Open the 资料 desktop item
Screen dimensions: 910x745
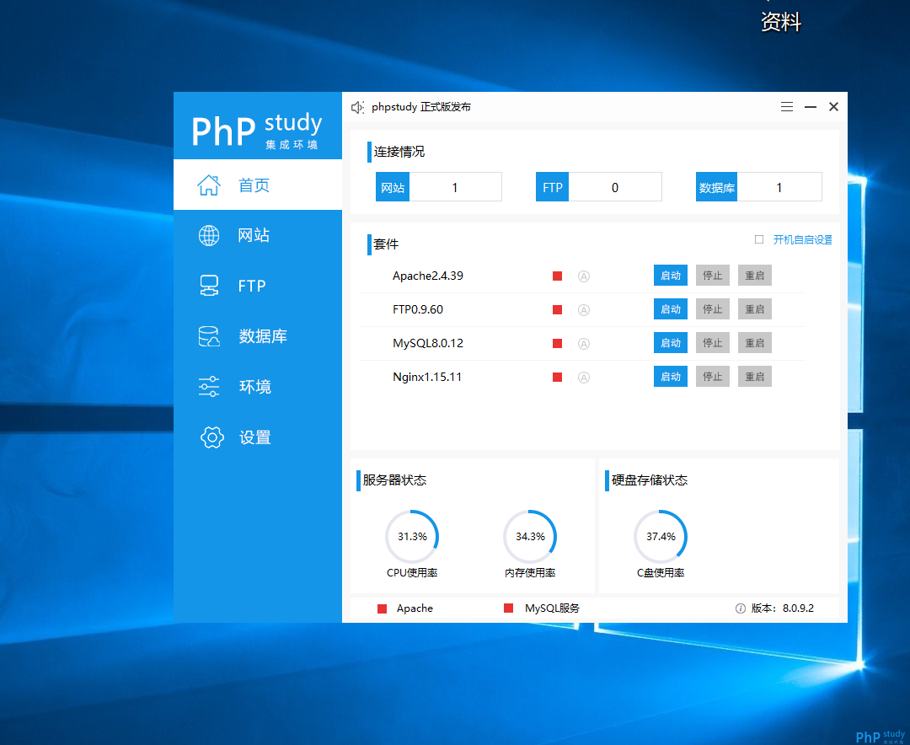pos(781,22)
